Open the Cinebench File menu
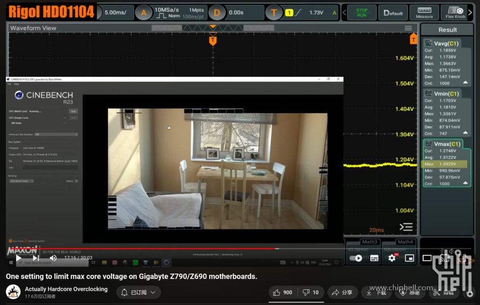 point(9,84)
